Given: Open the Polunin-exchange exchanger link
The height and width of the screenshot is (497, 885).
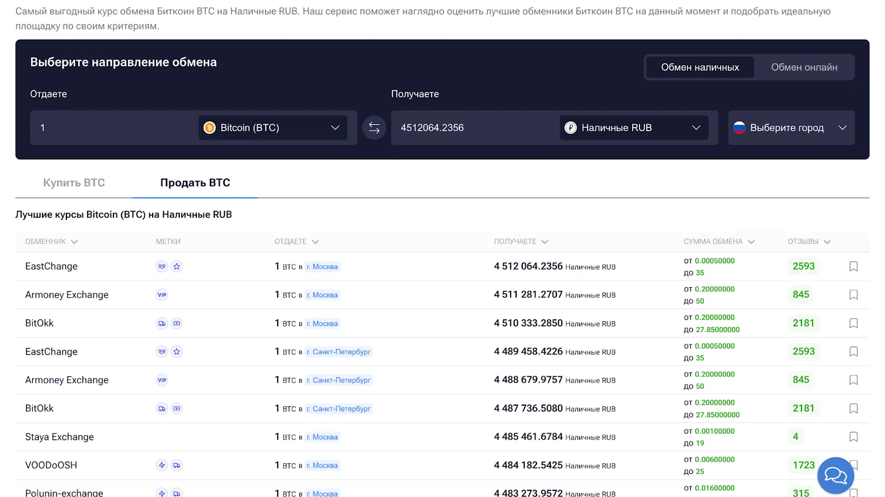Looking at the screenshot, I should [x=64, y=493].
